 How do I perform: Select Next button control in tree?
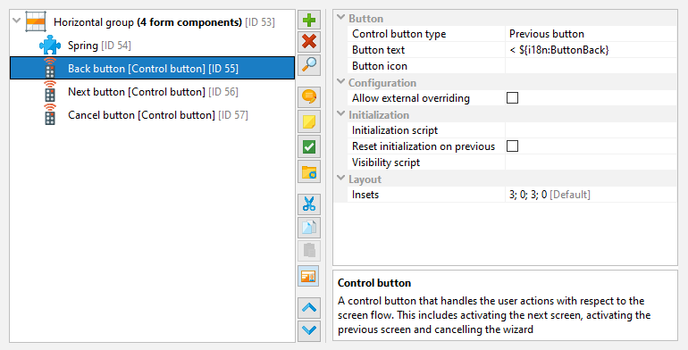(x=153, y=92)
